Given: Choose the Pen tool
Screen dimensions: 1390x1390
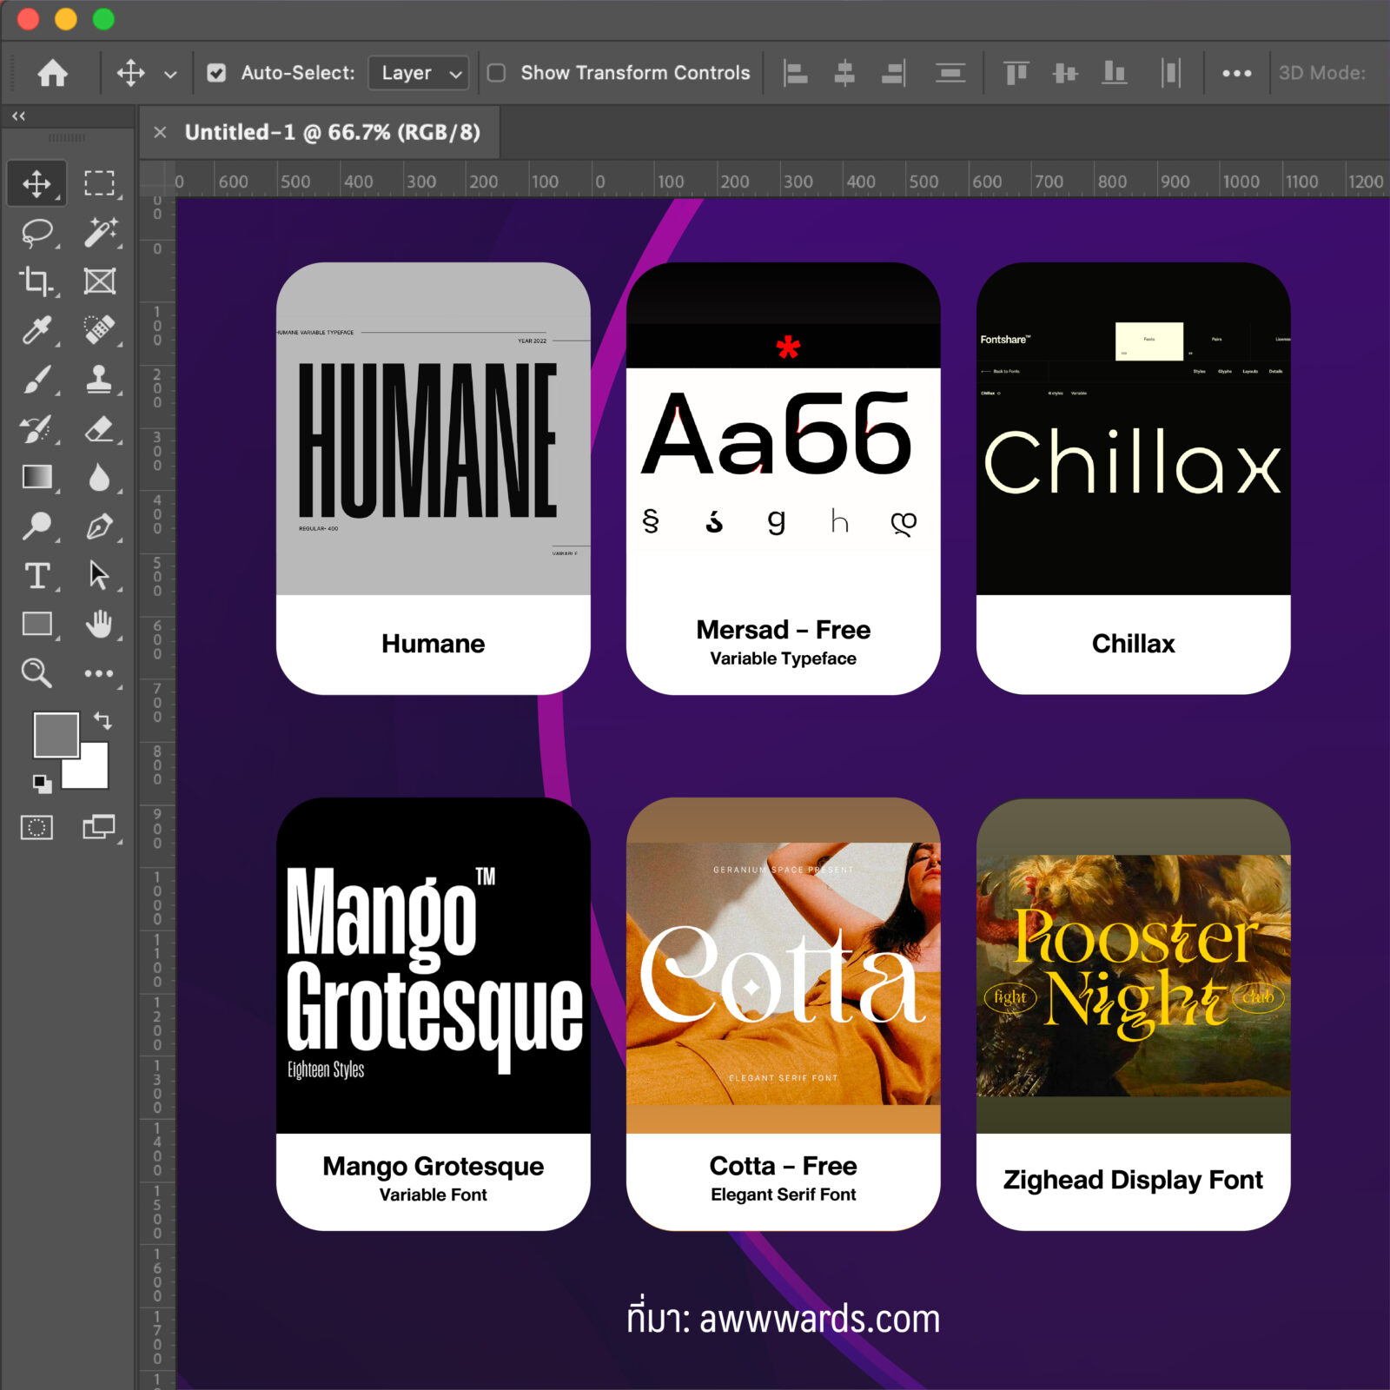Looking at the screenshot, I should [99, 526].
